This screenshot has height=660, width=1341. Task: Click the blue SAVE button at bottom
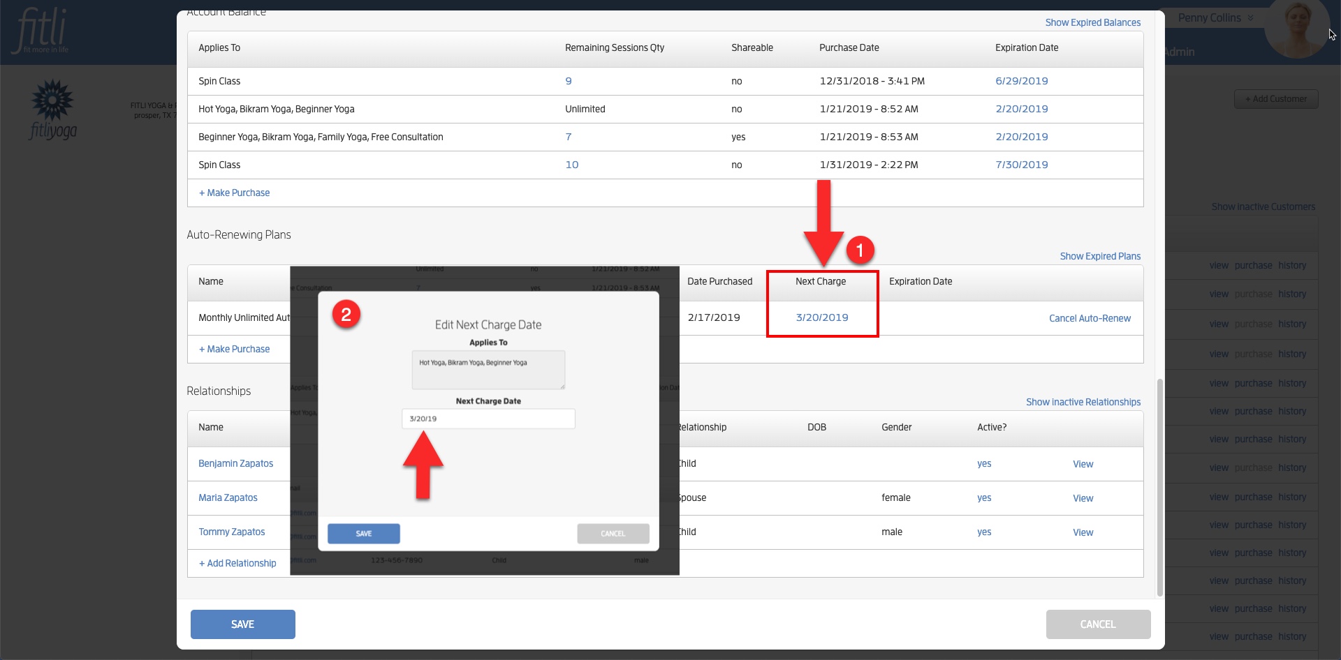[243, 624]
